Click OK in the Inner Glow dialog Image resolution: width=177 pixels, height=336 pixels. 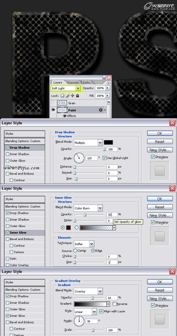(160, 199)
